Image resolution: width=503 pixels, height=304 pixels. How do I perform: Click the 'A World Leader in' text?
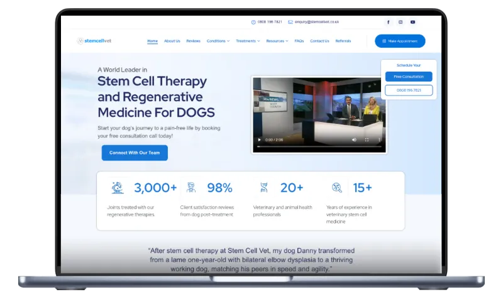click(x=122, y=70)
